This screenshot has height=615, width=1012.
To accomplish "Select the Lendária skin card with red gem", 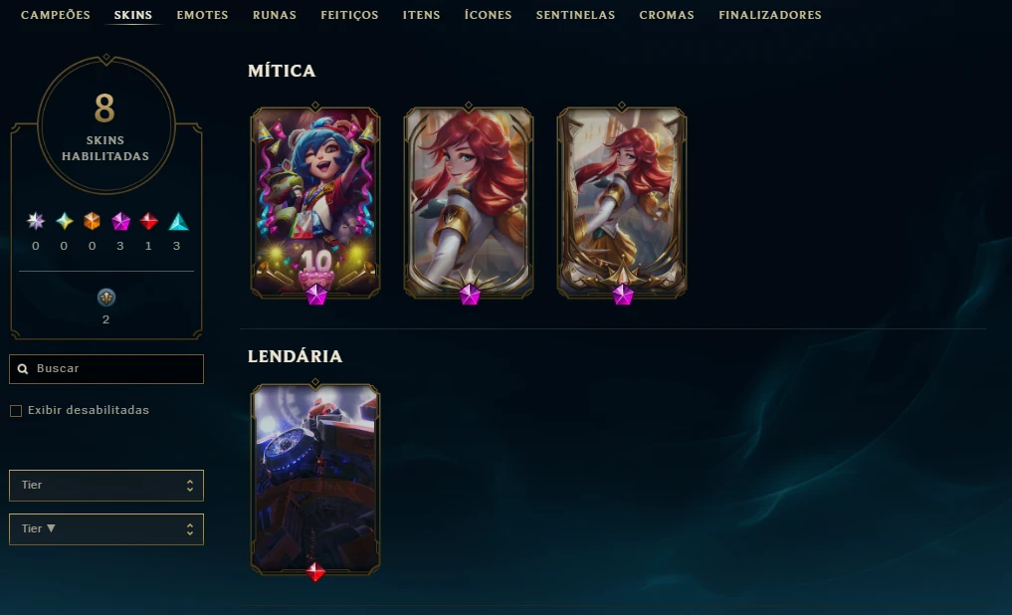I will [315, 480].
